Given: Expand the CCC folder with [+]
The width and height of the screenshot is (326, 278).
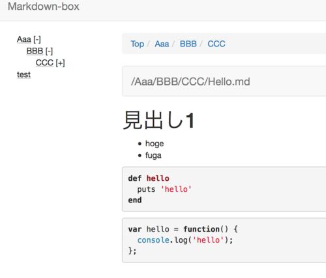Looking at the screenshot, I should tap(60, 63).
